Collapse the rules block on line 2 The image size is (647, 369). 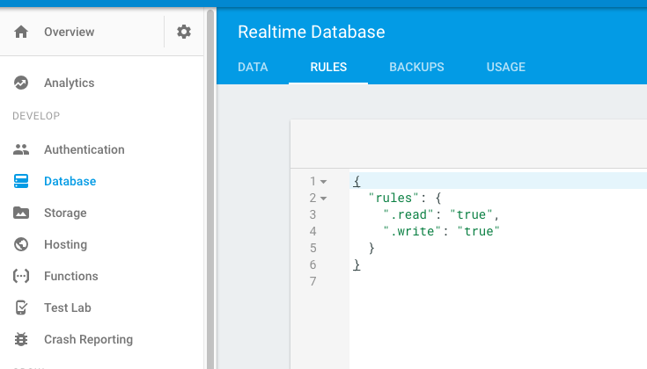click(x=324, y=199)
